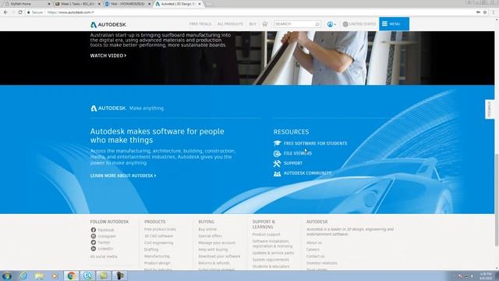Open Careers footer link
Image resolution: width=499 pixels, height=281 pixels.
pyautogui.click(x=313, y=250)
